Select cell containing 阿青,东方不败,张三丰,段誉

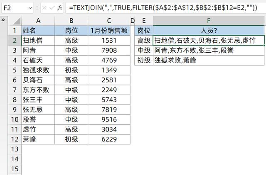(208, 50)
